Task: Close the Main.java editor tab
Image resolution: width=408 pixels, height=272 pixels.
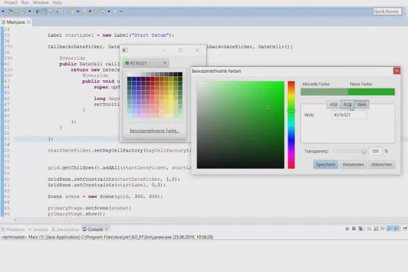Action: click(x=30, y=22)
